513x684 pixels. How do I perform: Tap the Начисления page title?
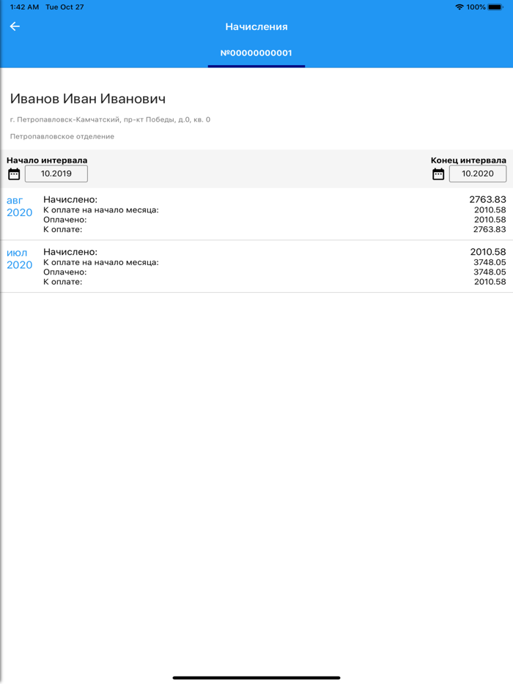(256, 27)
